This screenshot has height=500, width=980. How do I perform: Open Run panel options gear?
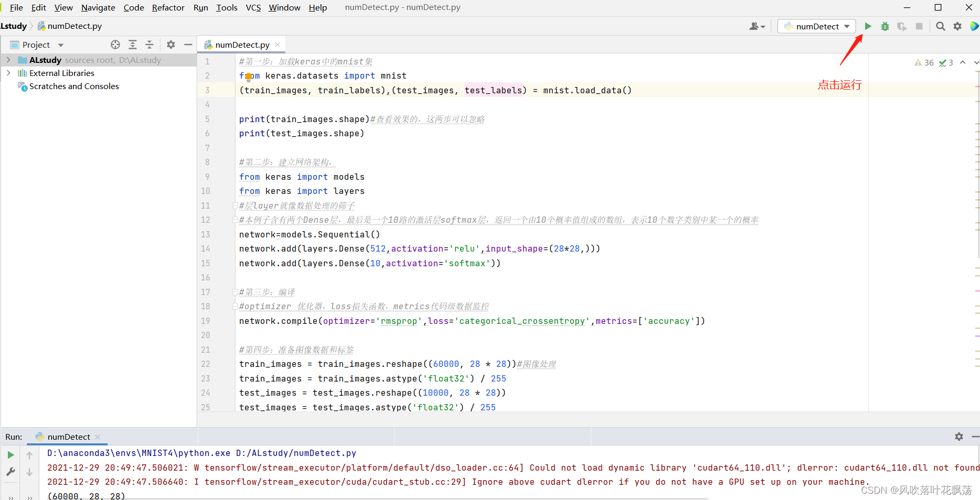pyautogui.click(x=959, y=437)
